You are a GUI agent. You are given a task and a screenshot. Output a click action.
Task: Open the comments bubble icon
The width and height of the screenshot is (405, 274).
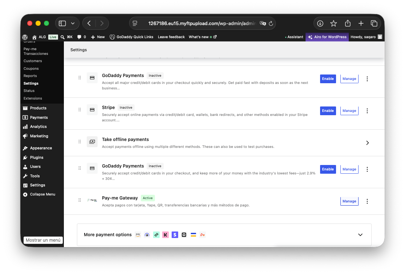[x=79, y=37]
